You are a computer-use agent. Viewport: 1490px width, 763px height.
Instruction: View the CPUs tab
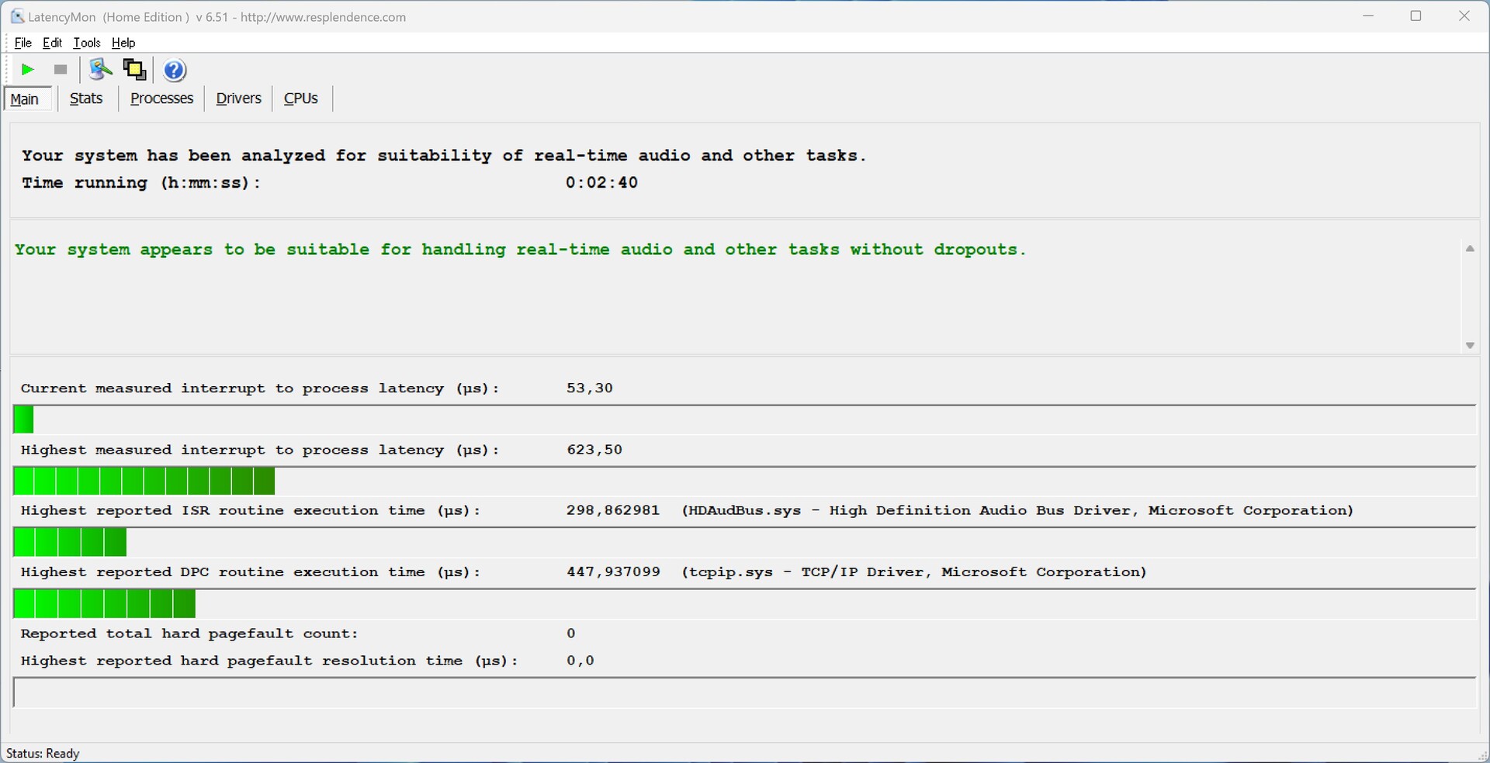(x=301, y=98)
